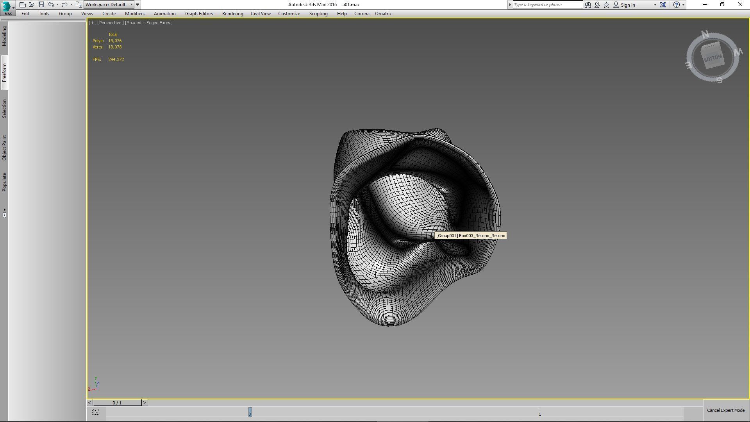The image size is (750, 422).
Task: Switch to the Freeform ribbon tab
Action: pos(4,72)
